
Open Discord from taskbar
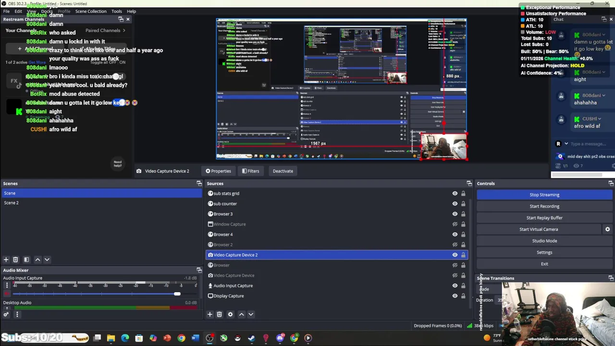click(280, 338)
